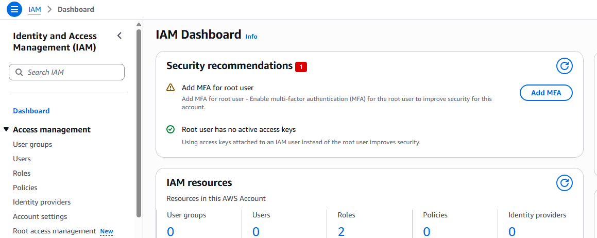
Task: Click the 'Security recommendations' heading
Action: (x=229, y=65)
